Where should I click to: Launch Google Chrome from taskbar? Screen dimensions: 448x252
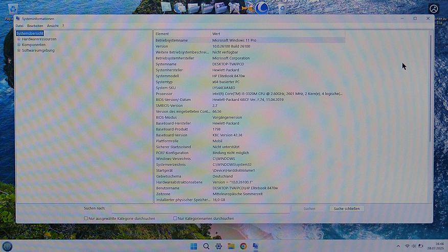pyautogui.click(x=243, y=246)
